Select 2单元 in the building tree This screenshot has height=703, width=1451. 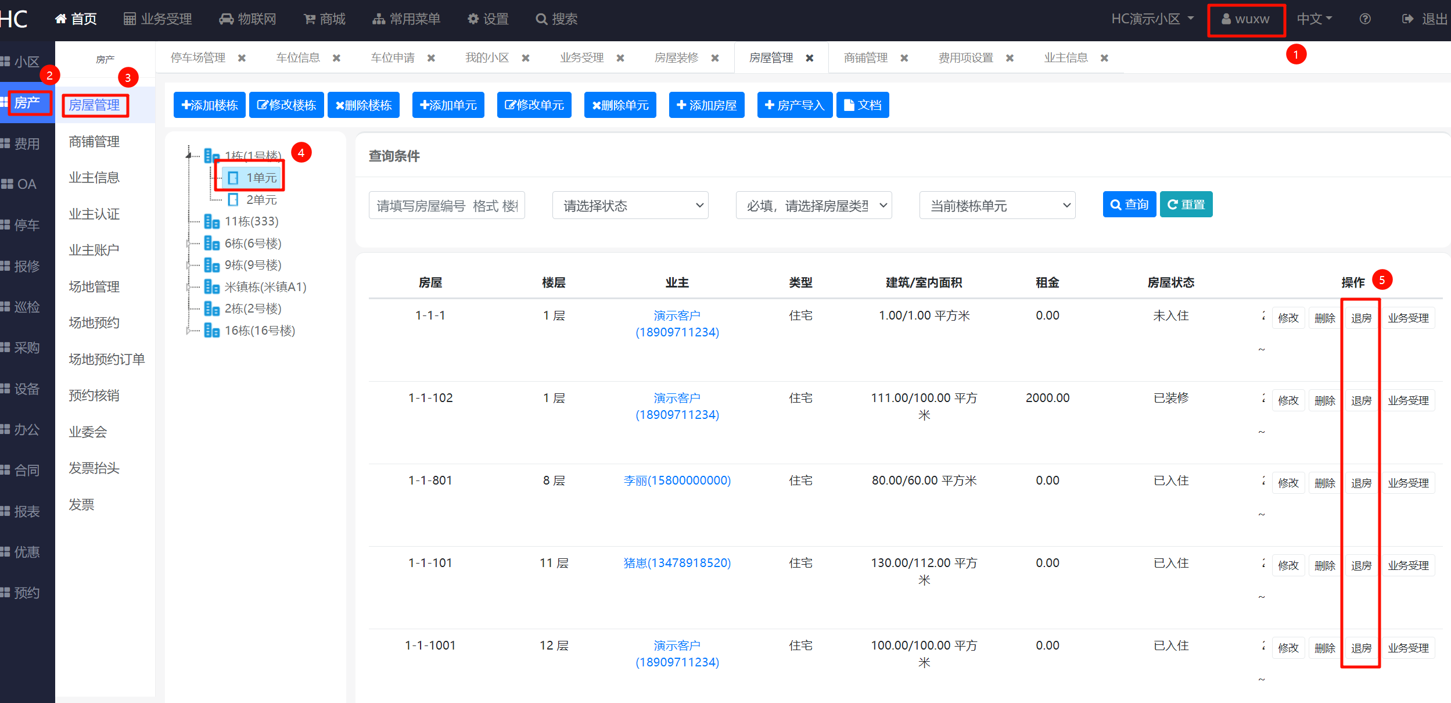click(x=261, y=200)
